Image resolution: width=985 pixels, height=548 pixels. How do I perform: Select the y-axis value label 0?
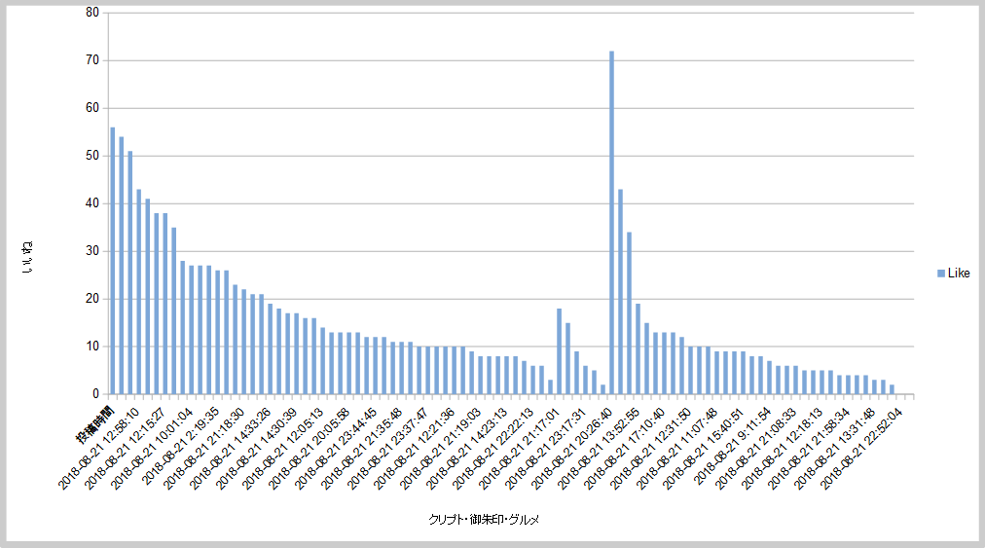pos(95,394)
